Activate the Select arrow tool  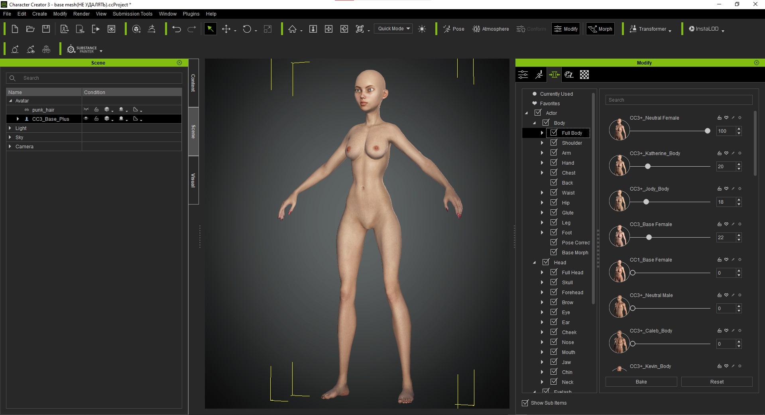coord(210,29)
